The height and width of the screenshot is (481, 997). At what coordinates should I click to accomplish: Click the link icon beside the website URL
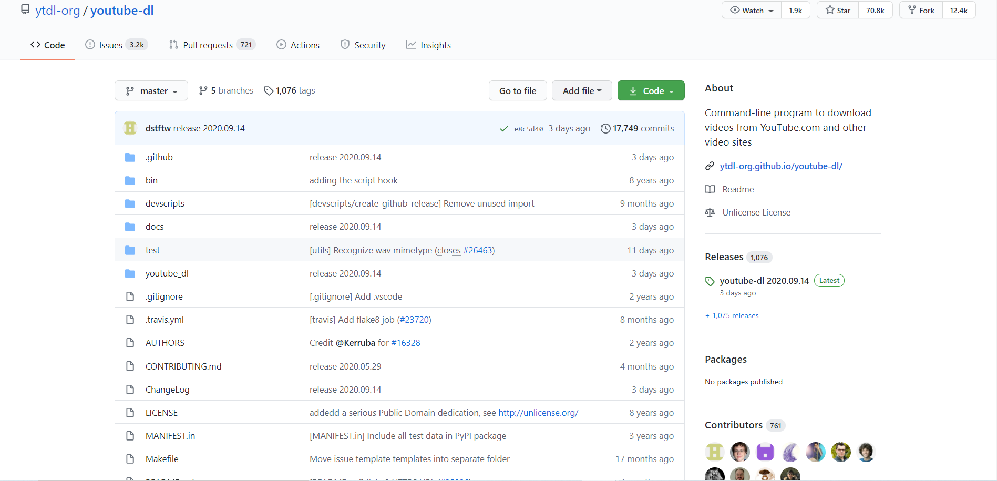coord(710,166)
